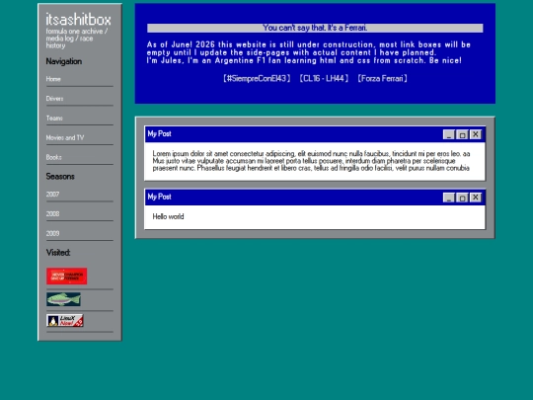Click the Visited heading
Viewport: 533px width, 400px height.
[x=58, y=253]
